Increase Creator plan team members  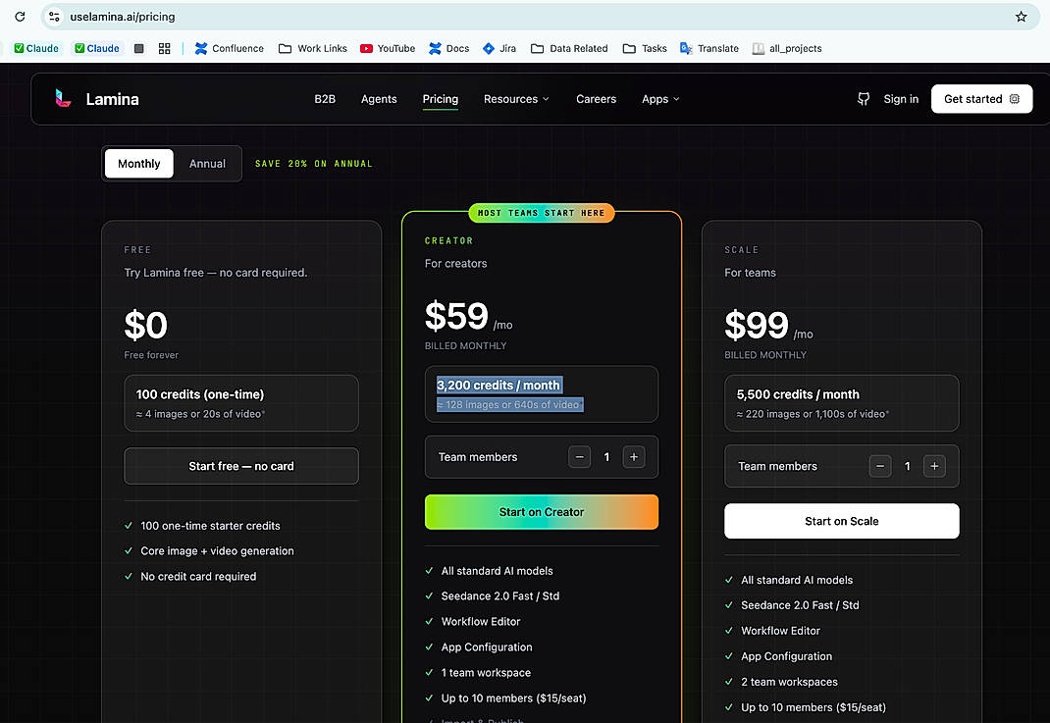tap(634, 457)
